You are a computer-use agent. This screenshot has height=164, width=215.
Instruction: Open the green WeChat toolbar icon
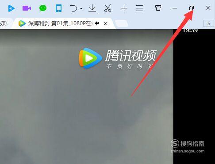[43, 8]
